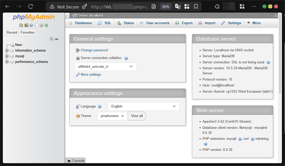Image resolution: width=285 pixels, height=166 pixels.
Task: Open phpMyAdmin documentation question mark icon
Action: click(31, 25)
